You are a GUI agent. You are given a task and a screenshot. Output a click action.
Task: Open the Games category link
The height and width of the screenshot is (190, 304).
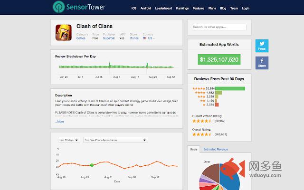(81, 38)
